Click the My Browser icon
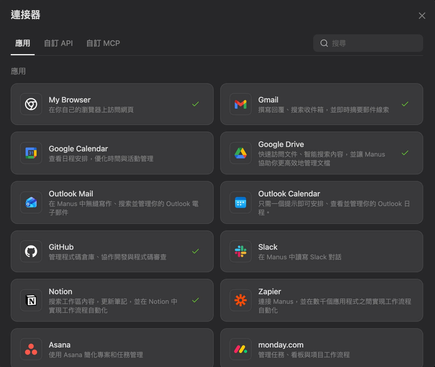 coord(31,104)
